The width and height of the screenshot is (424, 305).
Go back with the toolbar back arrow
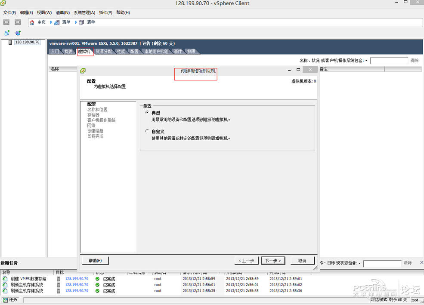6,22
